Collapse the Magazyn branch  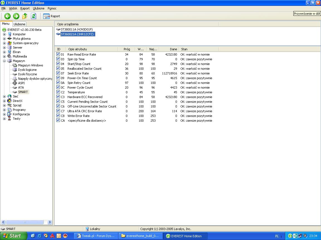(4, 61)
